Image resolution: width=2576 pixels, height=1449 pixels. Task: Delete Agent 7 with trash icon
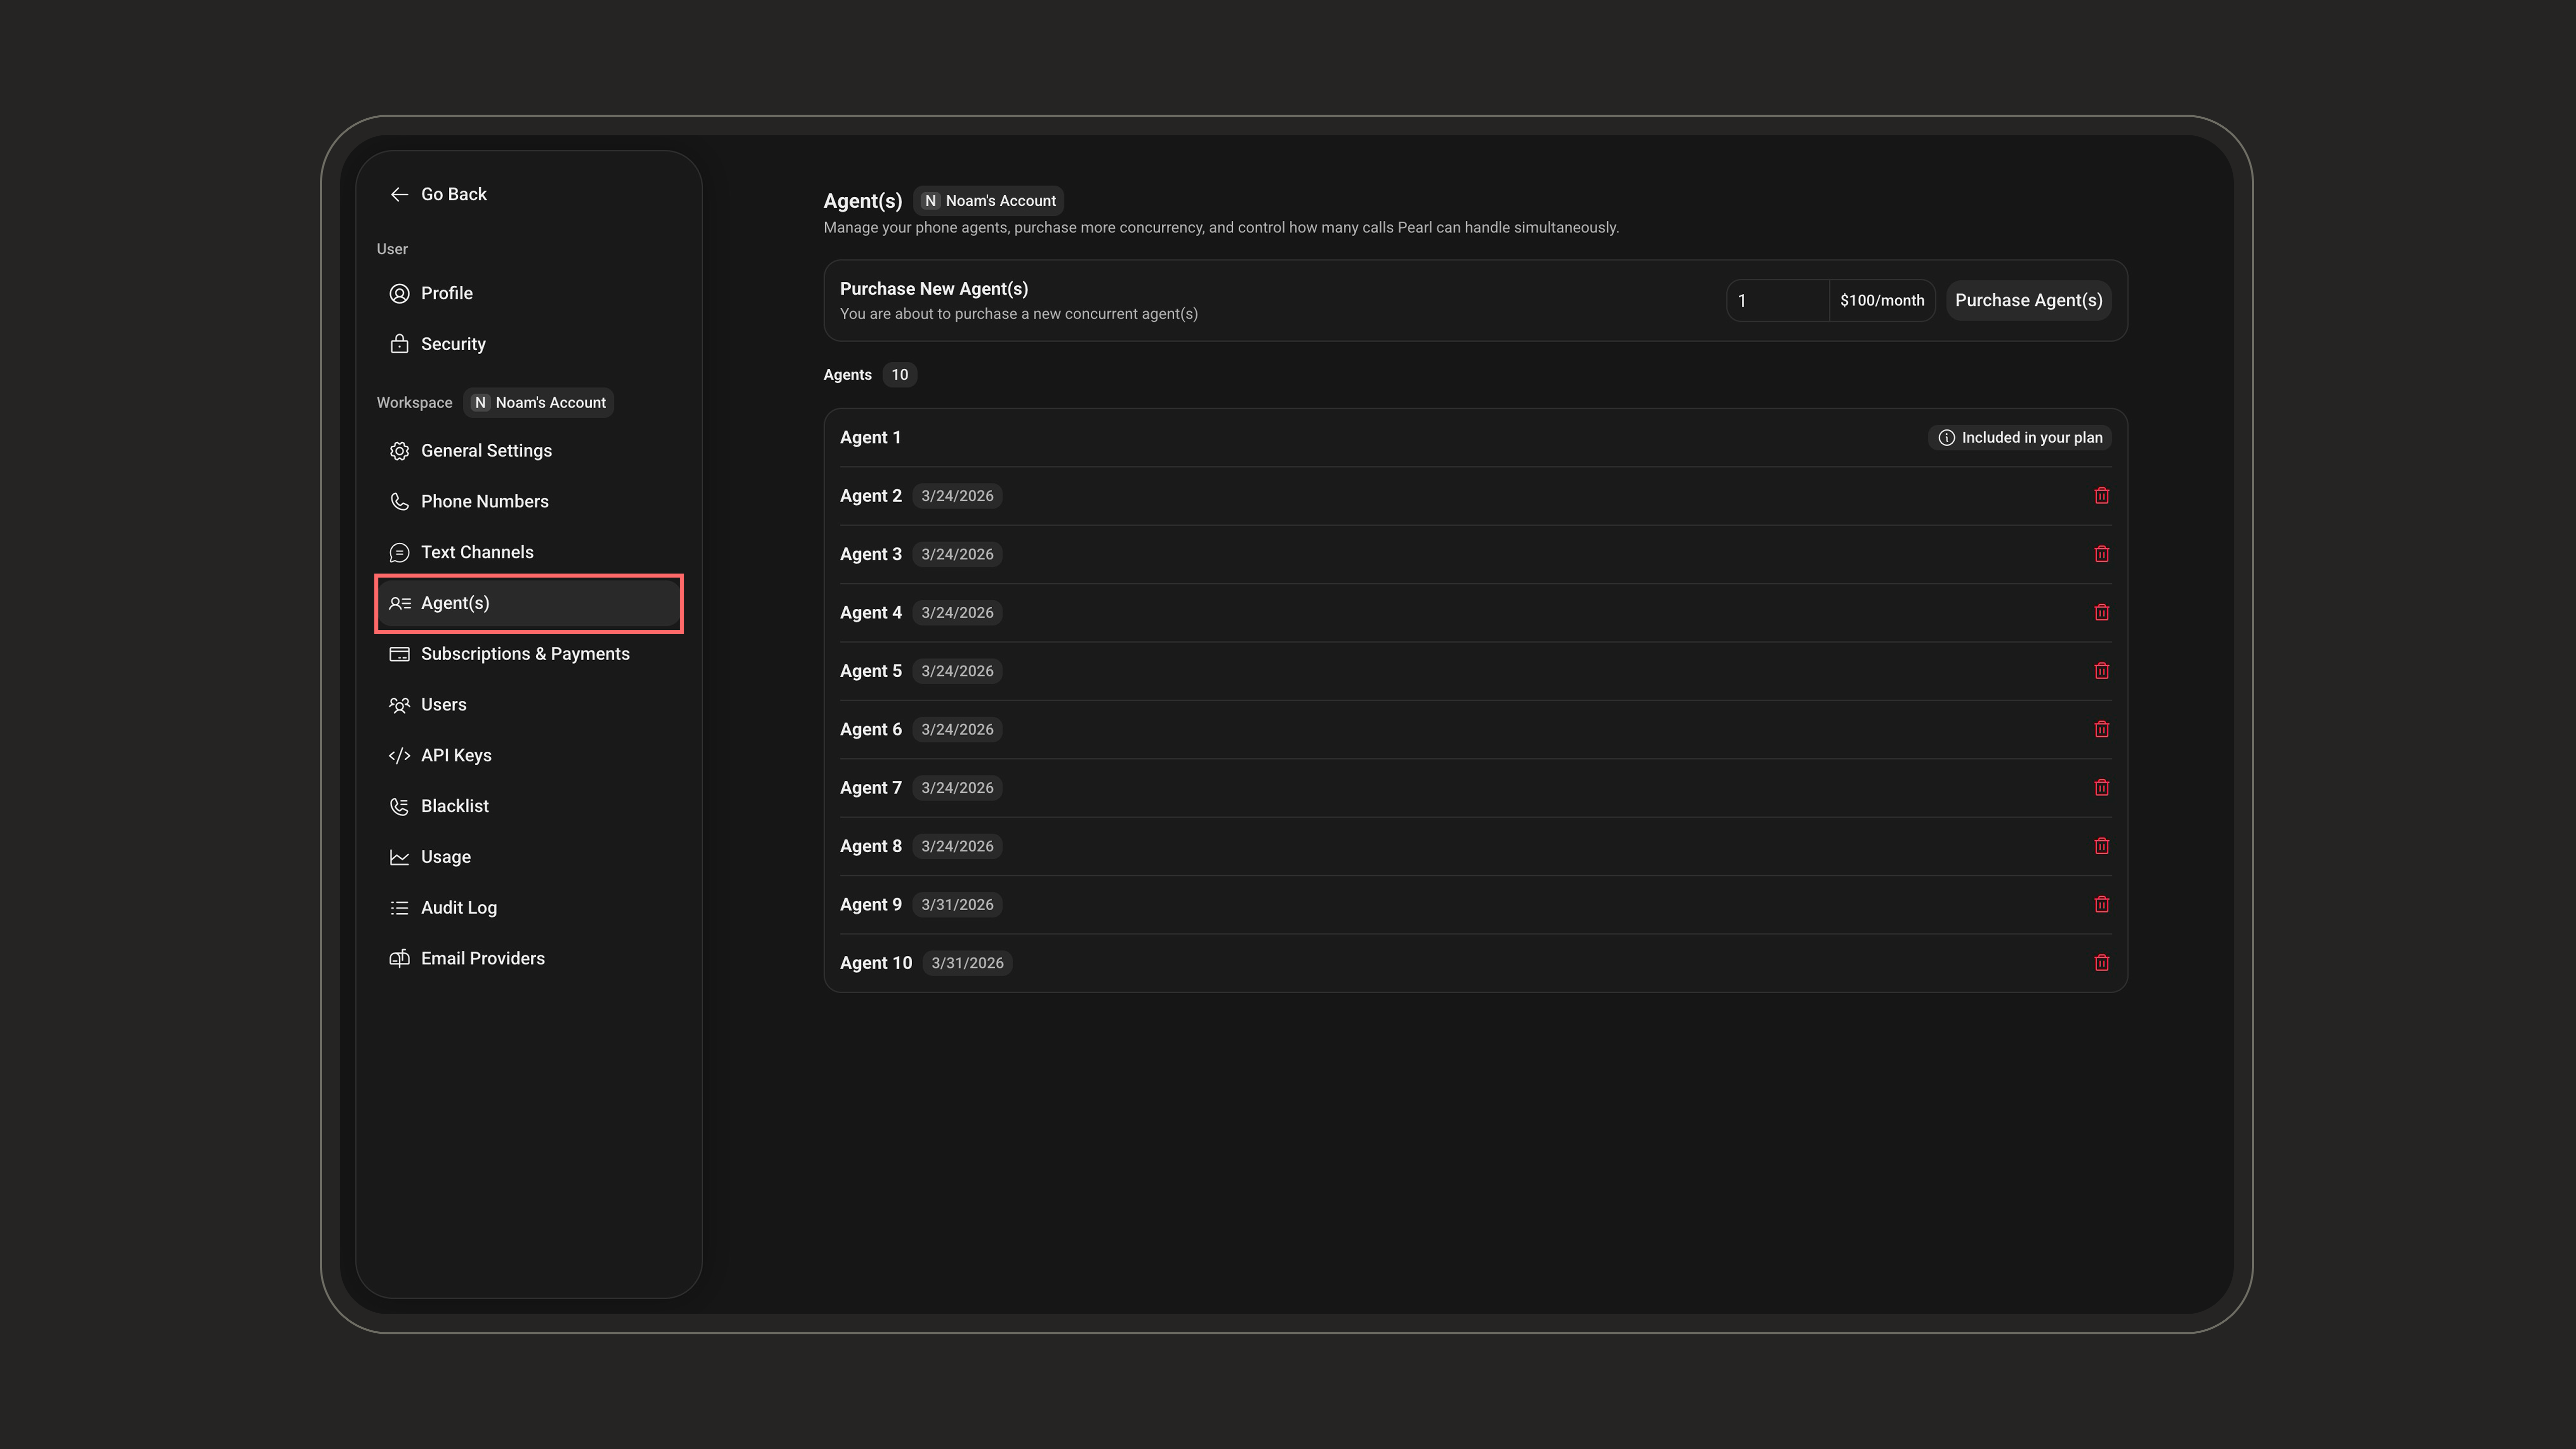pyautogui.click(x=2101, y=788)
